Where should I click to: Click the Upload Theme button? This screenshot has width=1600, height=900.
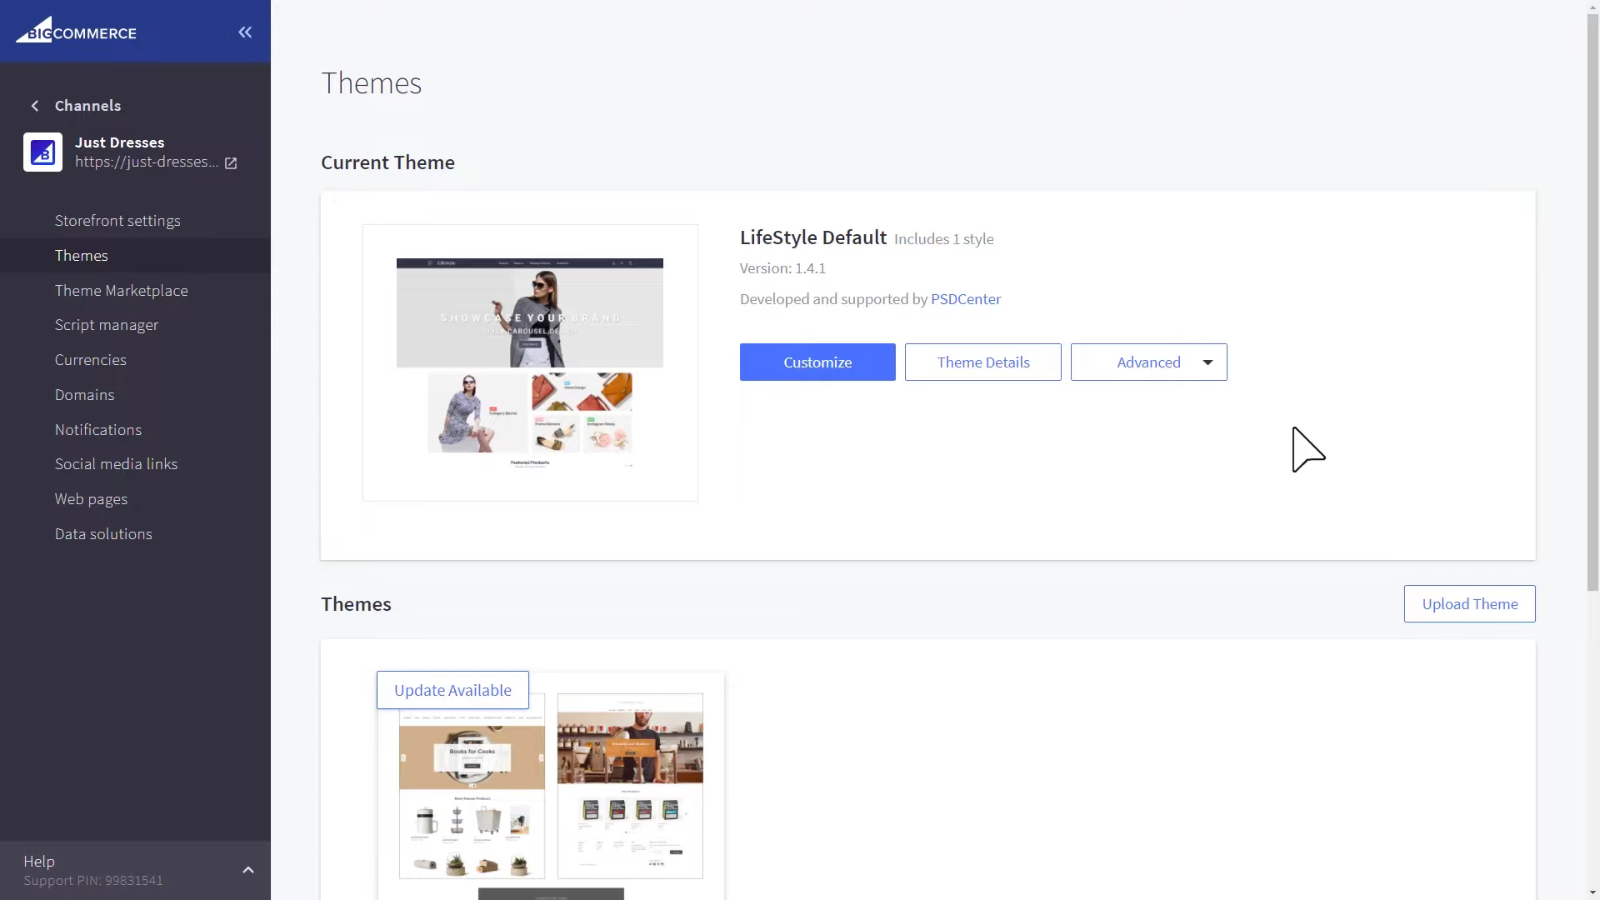click(1469, 603)
